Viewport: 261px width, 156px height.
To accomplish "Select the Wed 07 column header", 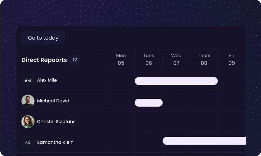I will click(176, 59).
